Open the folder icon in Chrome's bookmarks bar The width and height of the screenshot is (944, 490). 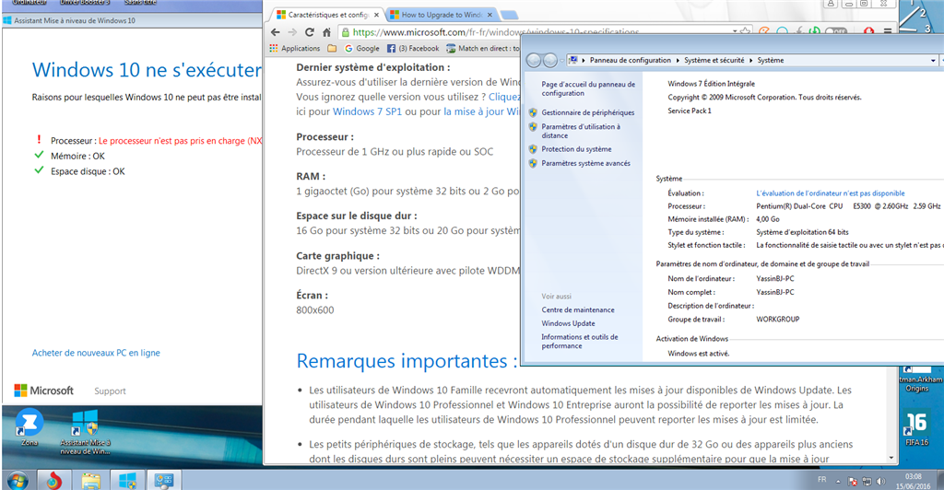(332, 48)
